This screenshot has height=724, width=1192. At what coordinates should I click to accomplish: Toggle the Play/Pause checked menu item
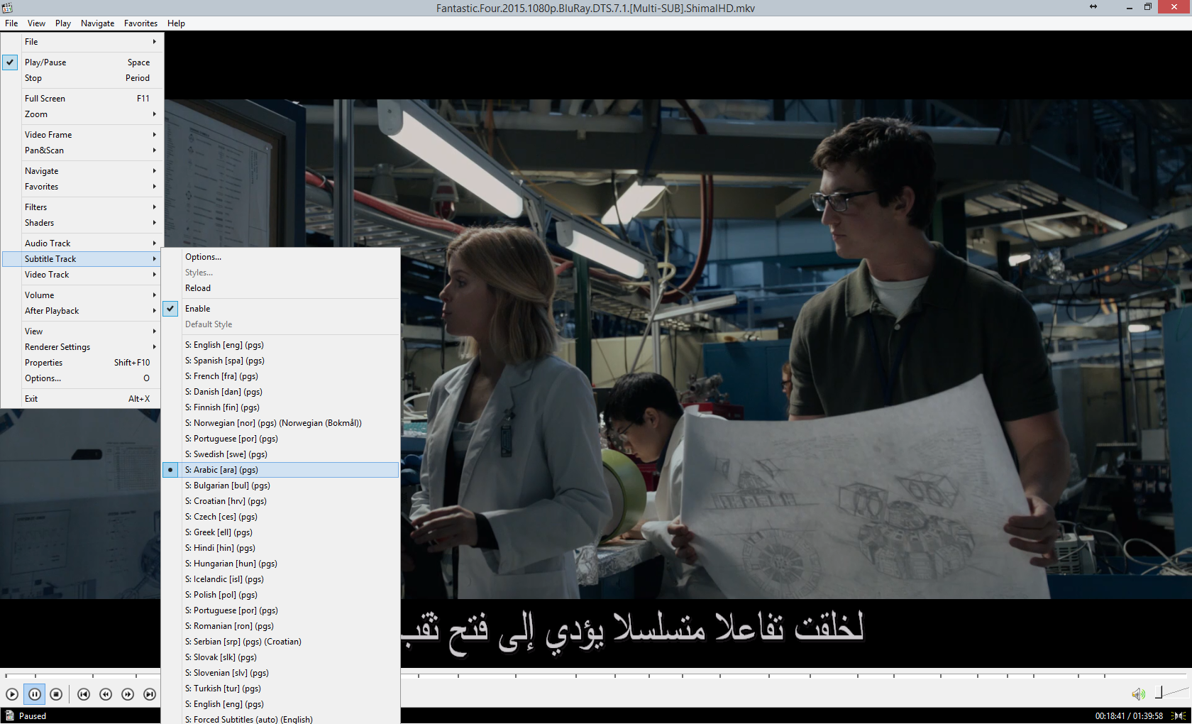point(82,62)
